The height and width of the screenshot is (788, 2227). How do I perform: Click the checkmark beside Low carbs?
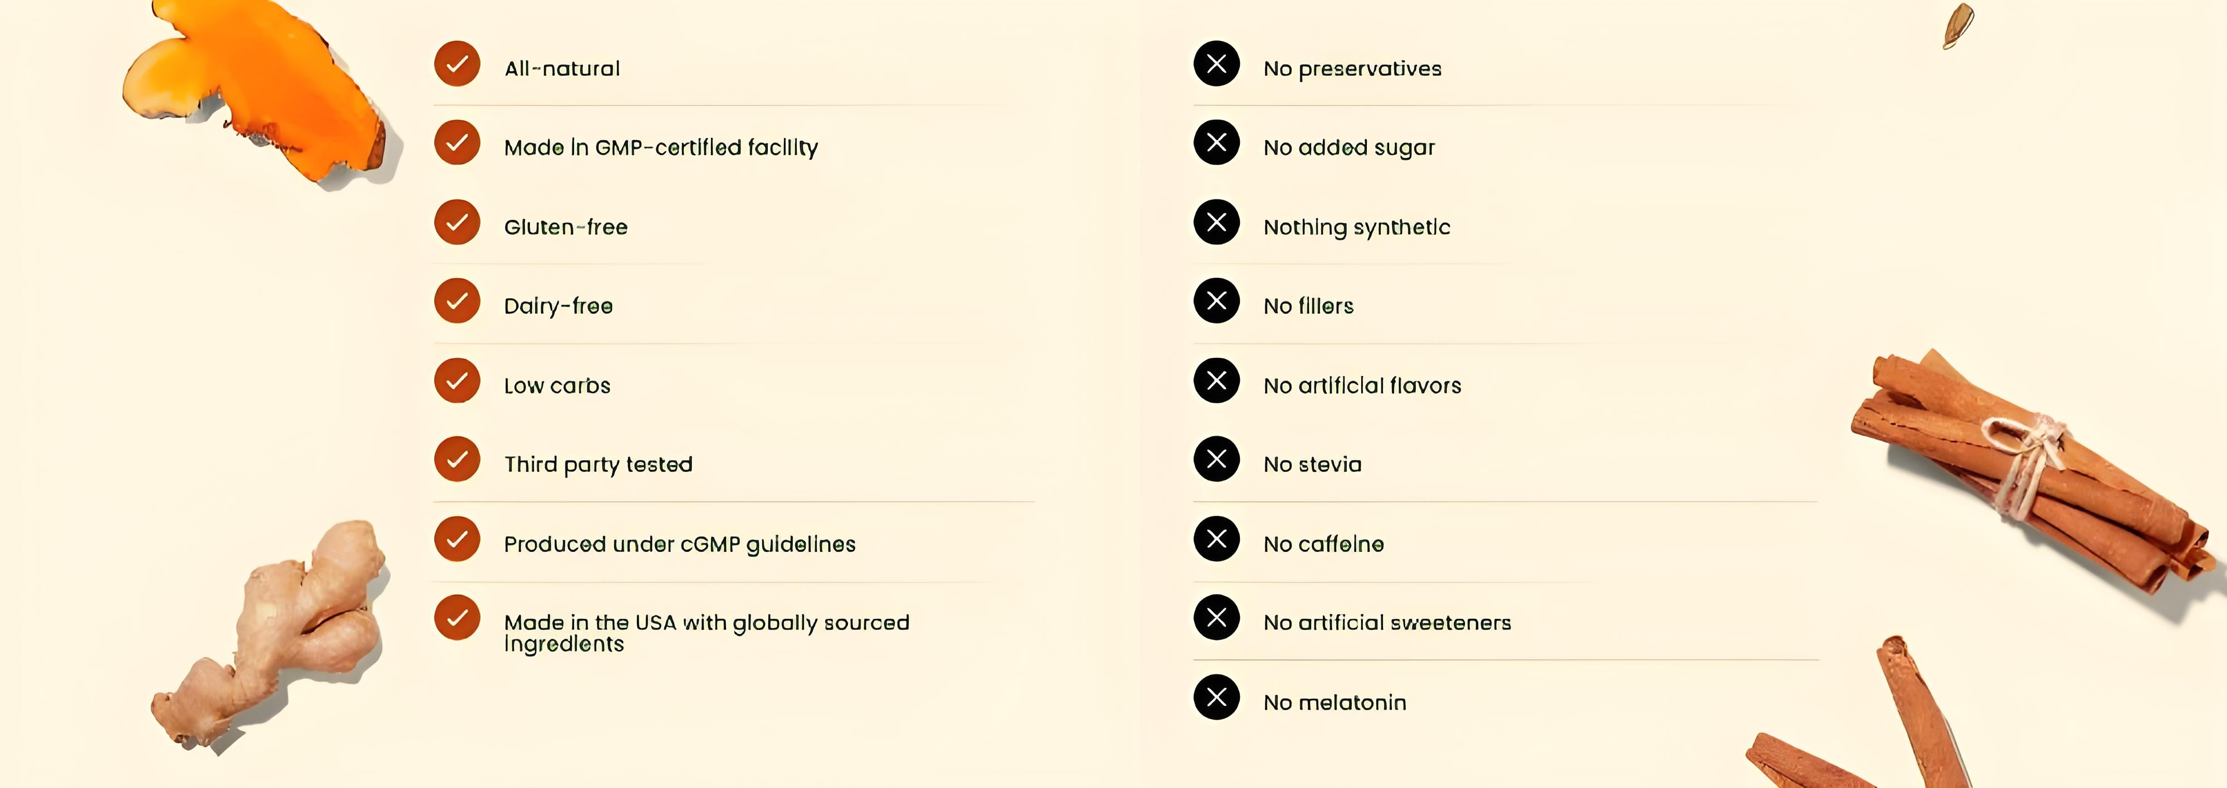click(456, 380)
